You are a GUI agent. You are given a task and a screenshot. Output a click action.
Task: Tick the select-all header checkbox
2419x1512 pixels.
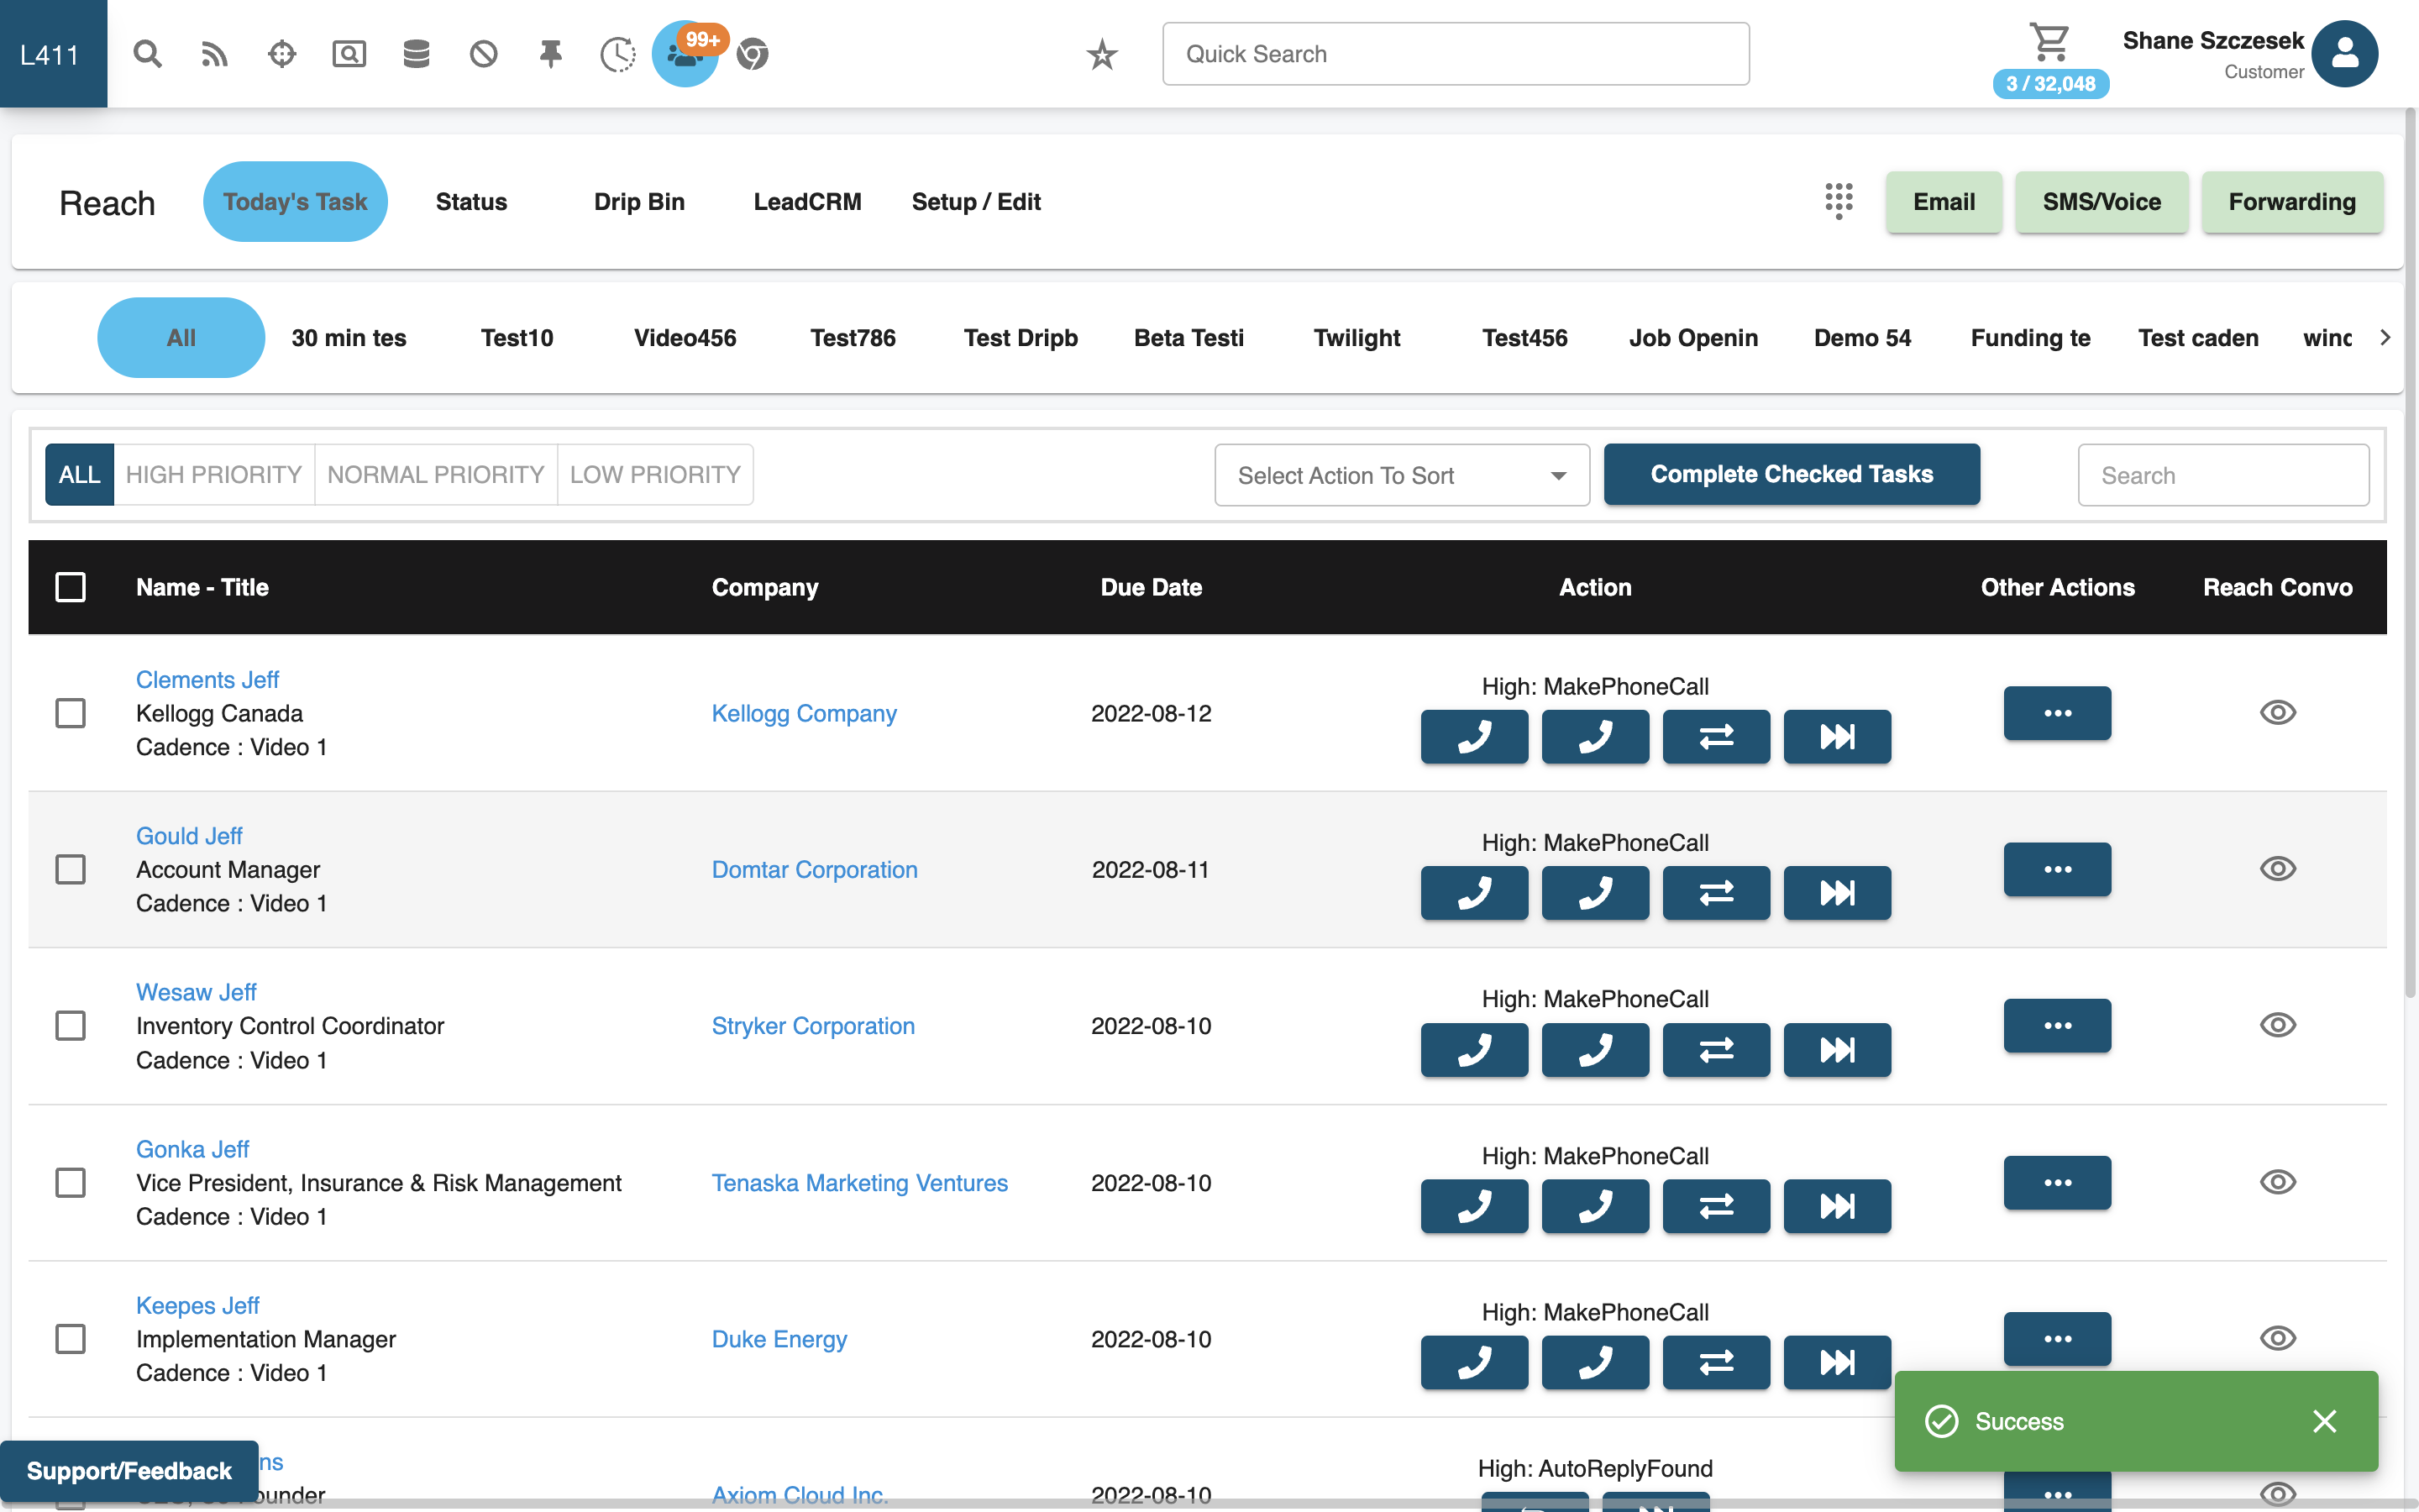(x=71, y=587)
